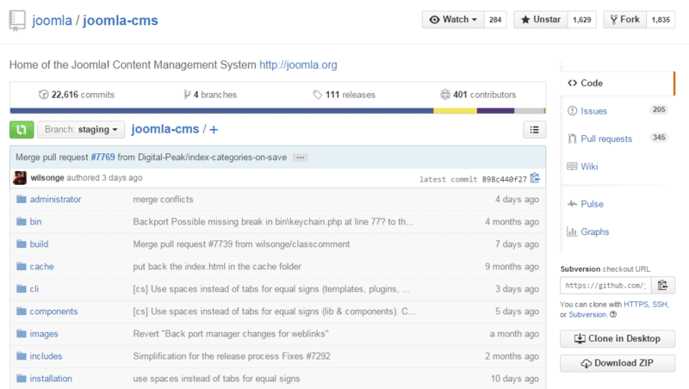689x389 pixels.
Task: Click the wilsonge avatar thumbnail
Action: tap(20, 178)
